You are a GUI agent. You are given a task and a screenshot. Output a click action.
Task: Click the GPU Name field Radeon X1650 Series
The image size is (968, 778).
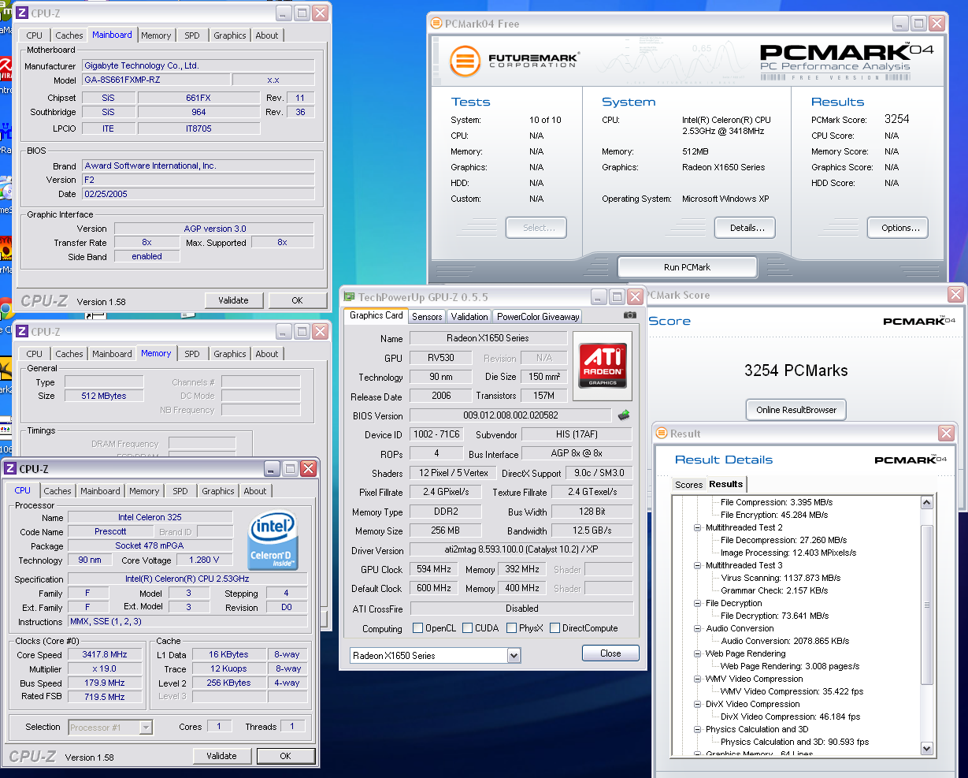click(x=488, y=338)
